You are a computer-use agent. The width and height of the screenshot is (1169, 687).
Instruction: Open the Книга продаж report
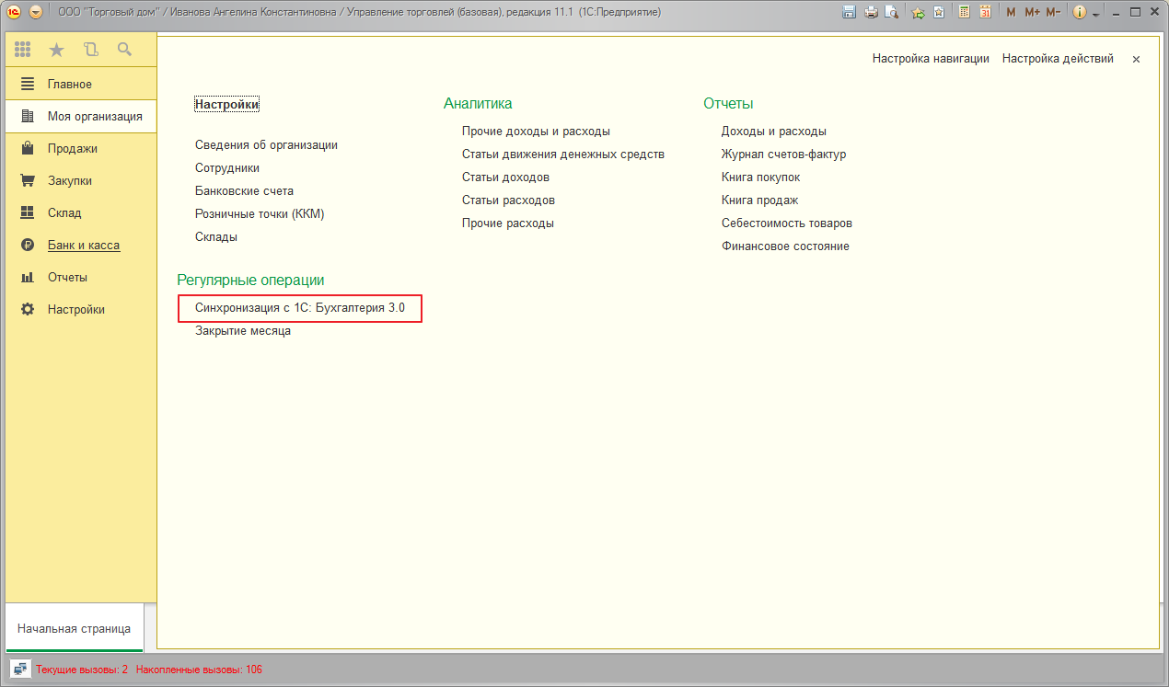(759, 200)
